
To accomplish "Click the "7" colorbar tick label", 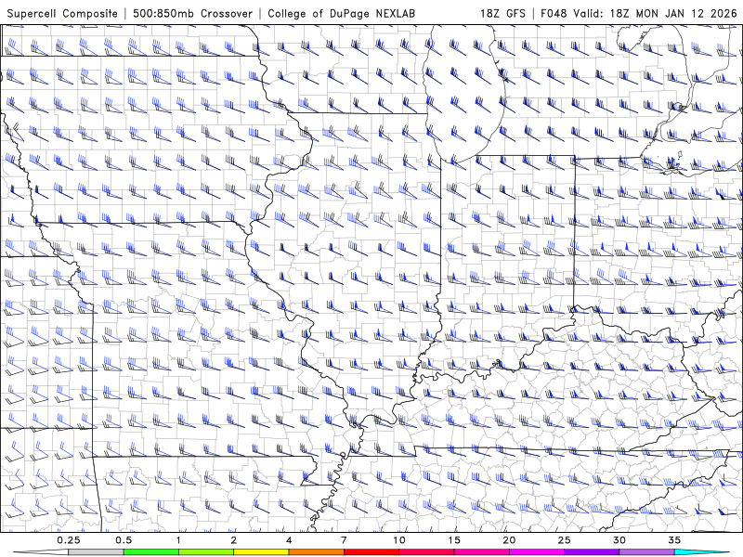I will pyautogui.click(x=344, y=540).
